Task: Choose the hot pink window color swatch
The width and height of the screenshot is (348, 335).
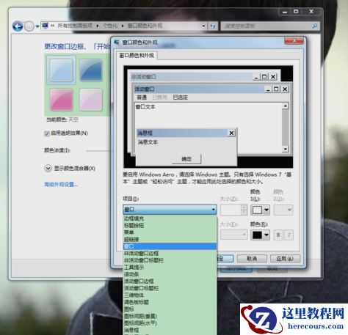Action: (x=61, y=100)
